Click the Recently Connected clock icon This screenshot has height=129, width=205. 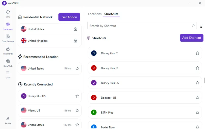tap(20, 84)
